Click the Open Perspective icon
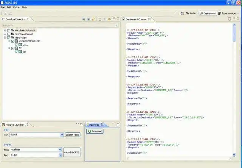Viewport: 242px width, 168px height. tap(182, 14)
